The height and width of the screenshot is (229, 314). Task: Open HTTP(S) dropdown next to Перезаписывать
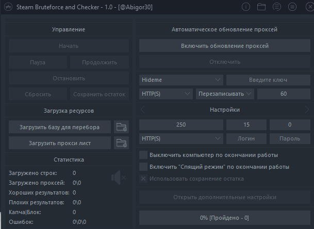166,94
